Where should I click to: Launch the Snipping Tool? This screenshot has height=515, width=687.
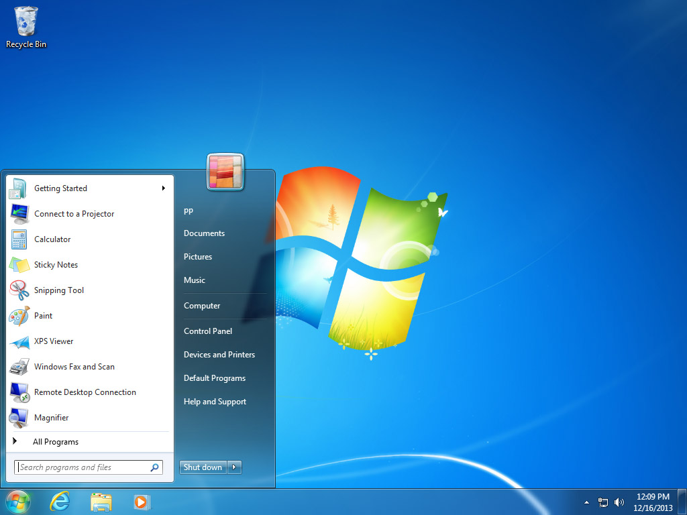[59, 290]
